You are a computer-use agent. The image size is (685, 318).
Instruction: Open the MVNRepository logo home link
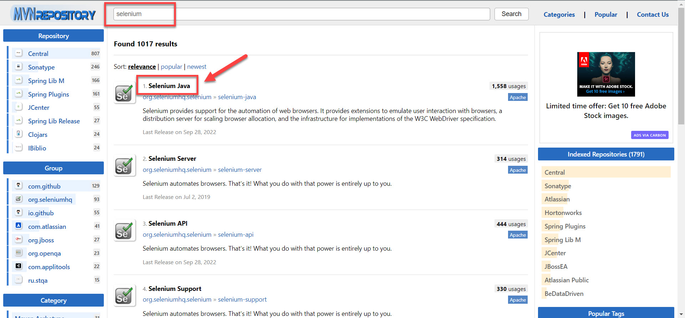click(54, 14)
